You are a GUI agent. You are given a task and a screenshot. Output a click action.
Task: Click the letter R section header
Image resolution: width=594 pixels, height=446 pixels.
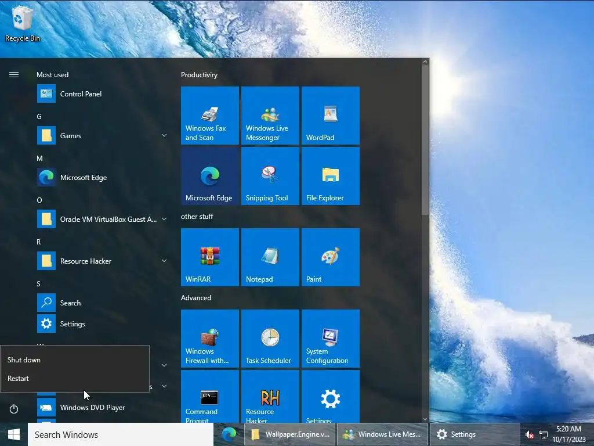point(39,242)
